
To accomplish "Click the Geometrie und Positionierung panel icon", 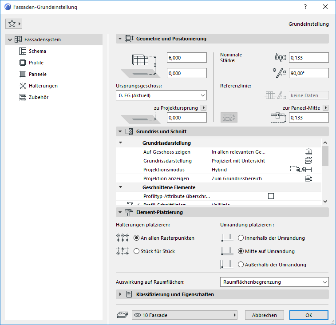I will (x=130, y=39).
